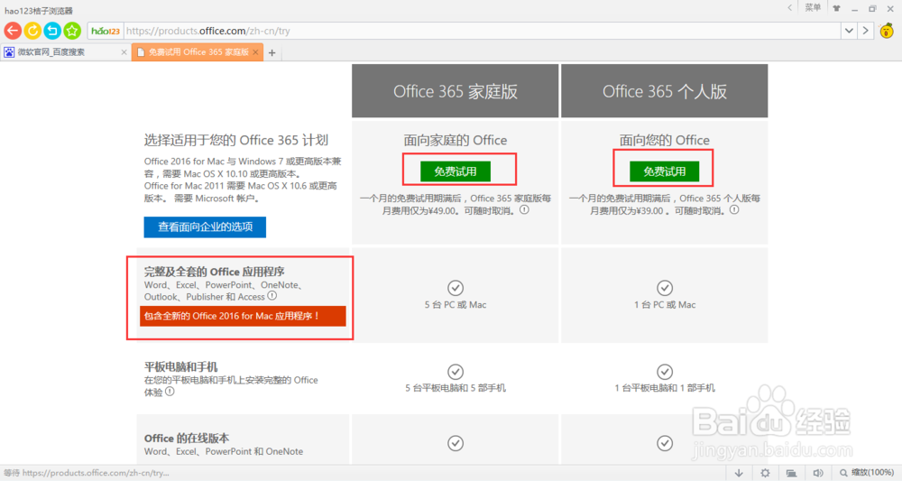Click info icon after 平板电脑和手机 体验 text
This screenshot has height=481, width=902.
point(170,392)
